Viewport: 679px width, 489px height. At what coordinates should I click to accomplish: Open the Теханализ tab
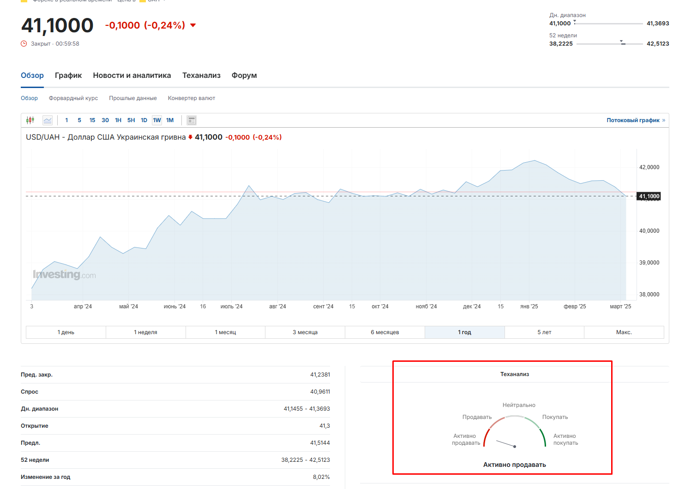tap(201, 76)
